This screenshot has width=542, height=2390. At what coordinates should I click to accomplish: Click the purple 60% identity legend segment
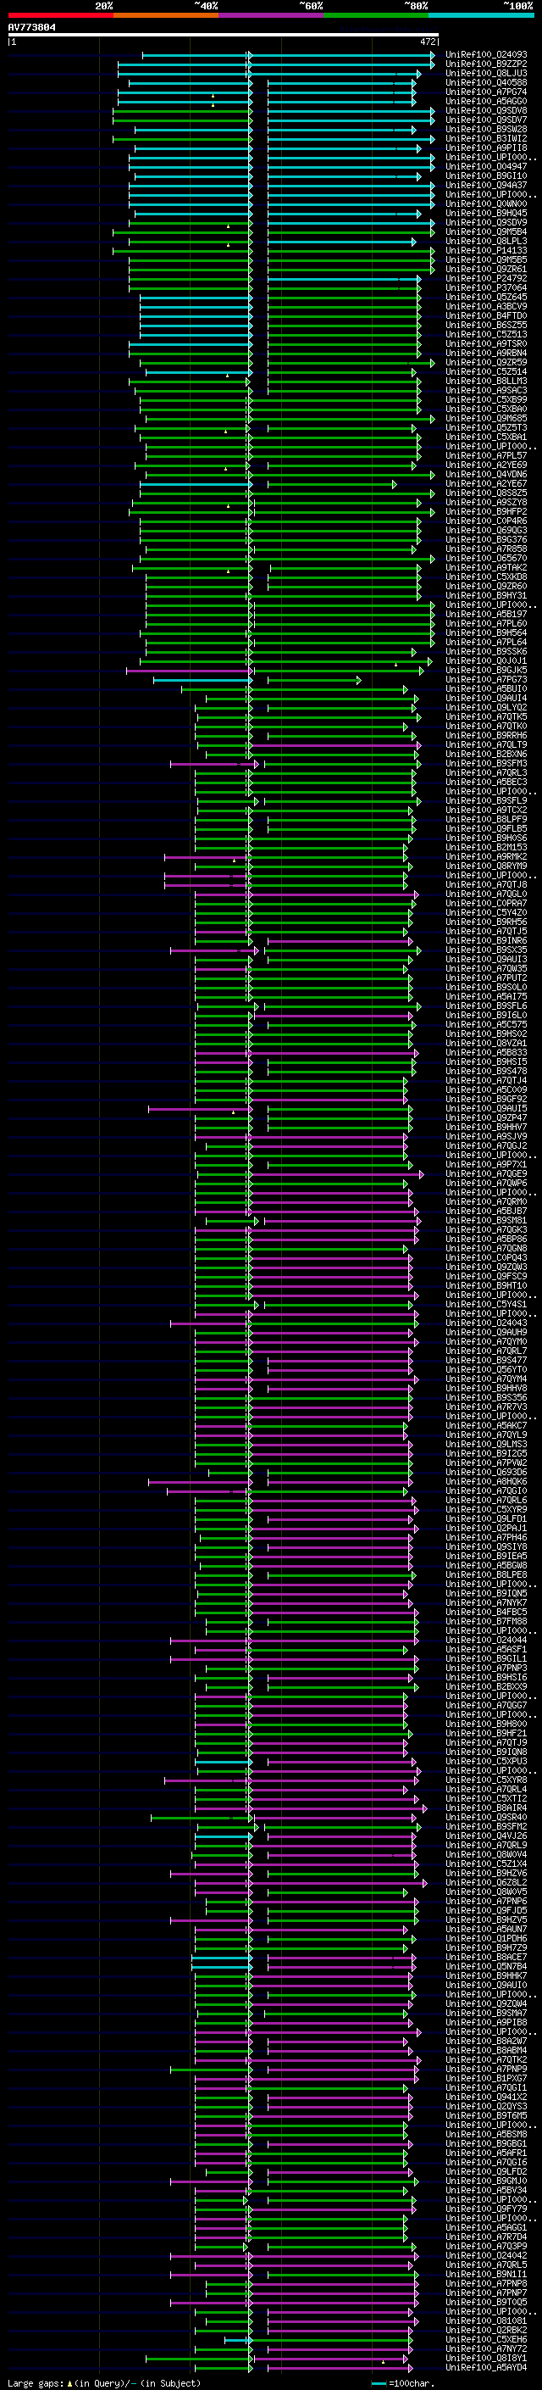pyautogui.click(x=270, y=15)
